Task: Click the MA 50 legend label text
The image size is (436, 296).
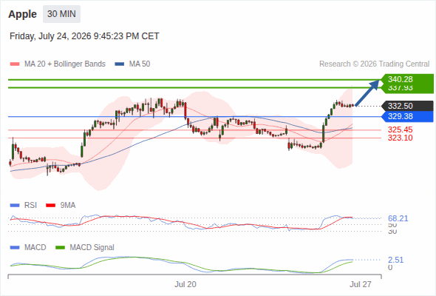Action: 140,64
